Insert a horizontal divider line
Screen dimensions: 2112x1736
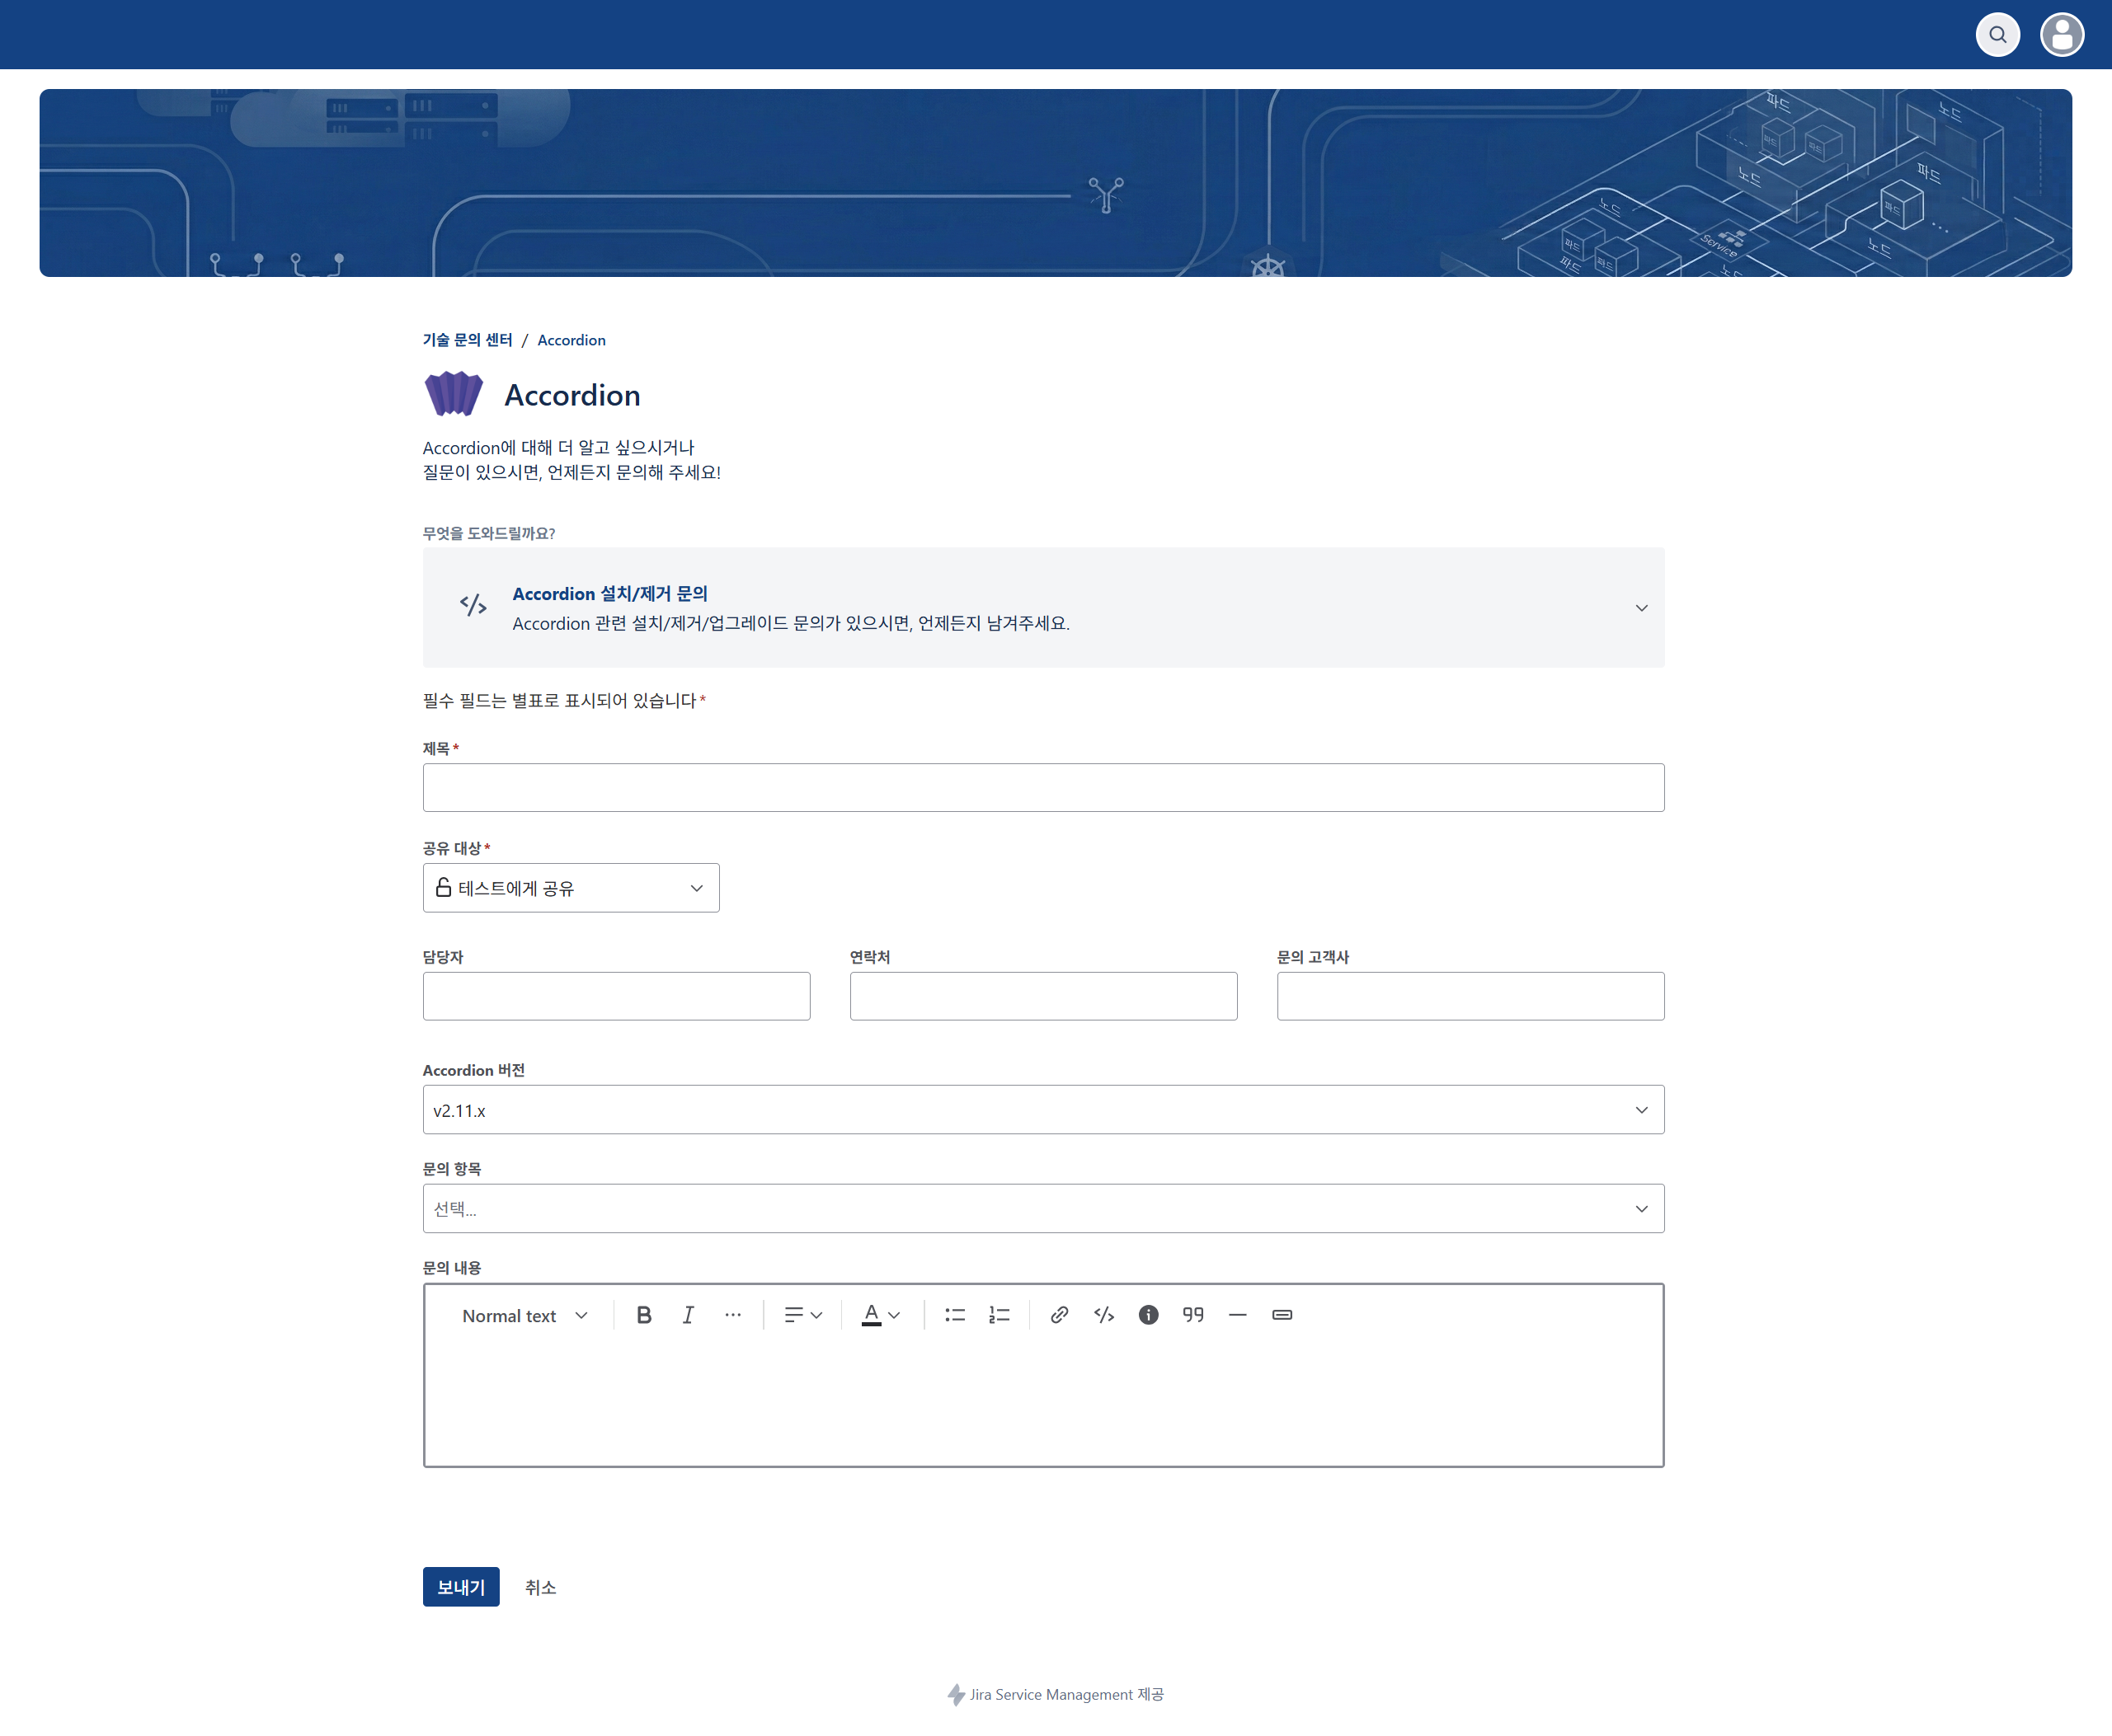click(1238, 1315)
